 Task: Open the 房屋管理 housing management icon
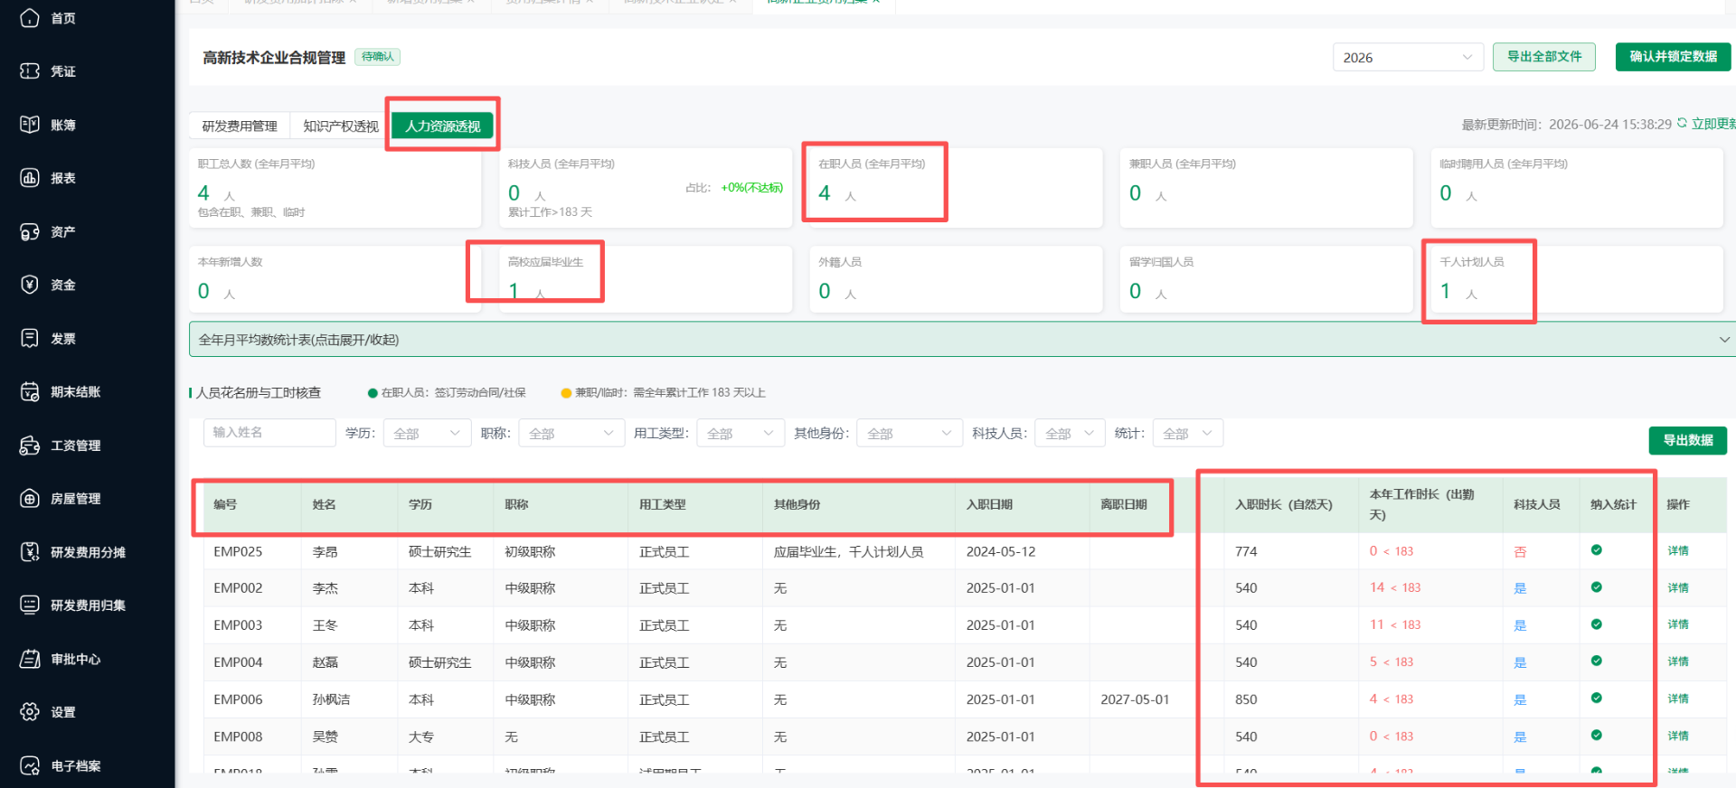[30, 498]
